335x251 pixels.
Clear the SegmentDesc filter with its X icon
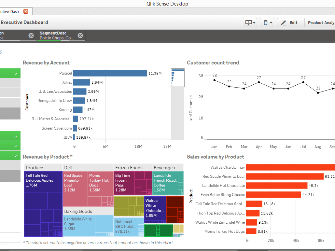click(80, 35)
